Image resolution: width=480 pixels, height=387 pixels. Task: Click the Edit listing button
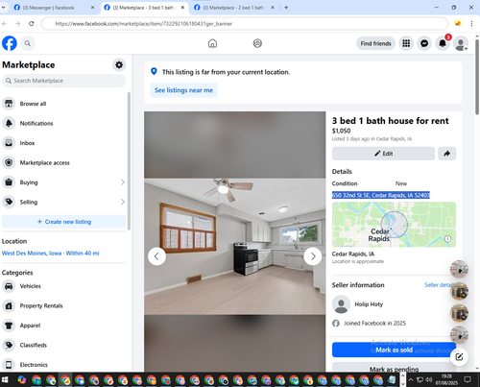[x=383, y=154]
